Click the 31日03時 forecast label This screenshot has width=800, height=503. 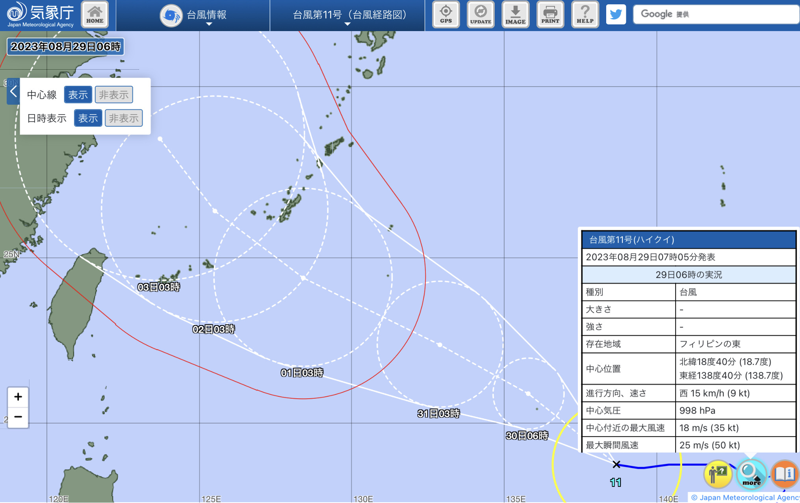tap(439, 414)
